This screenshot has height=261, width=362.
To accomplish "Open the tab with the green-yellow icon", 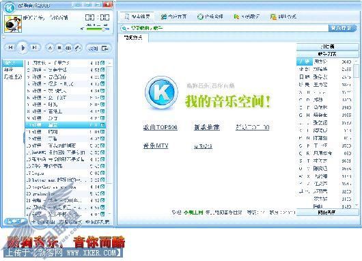I will pyautogui.click(x=246, y=16).
